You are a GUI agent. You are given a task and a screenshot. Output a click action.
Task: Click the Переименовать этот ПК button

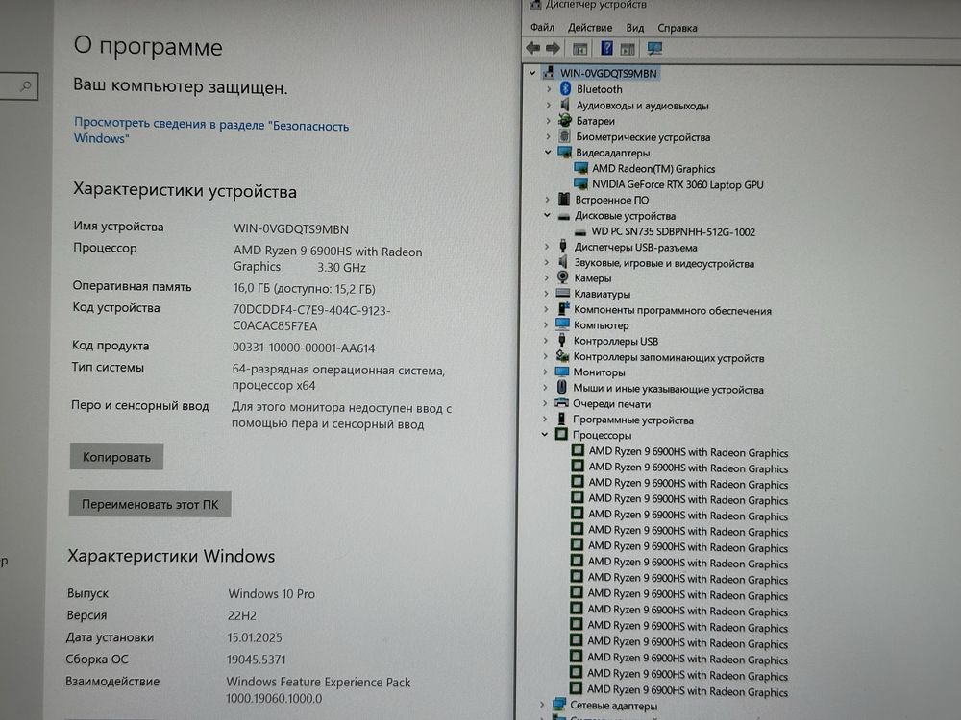pos(150,504)
